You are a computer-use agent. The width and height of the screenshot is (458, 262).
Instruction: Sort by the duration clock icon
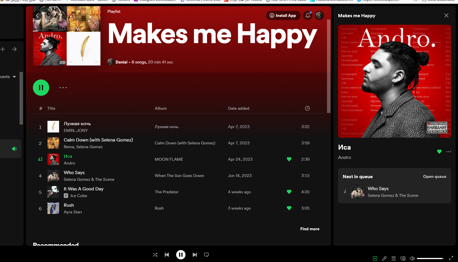[307, 108]
